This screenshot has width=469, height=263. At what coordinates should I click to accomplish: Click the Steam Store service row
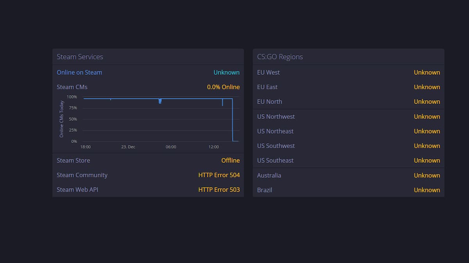click(x=148, y=161)
